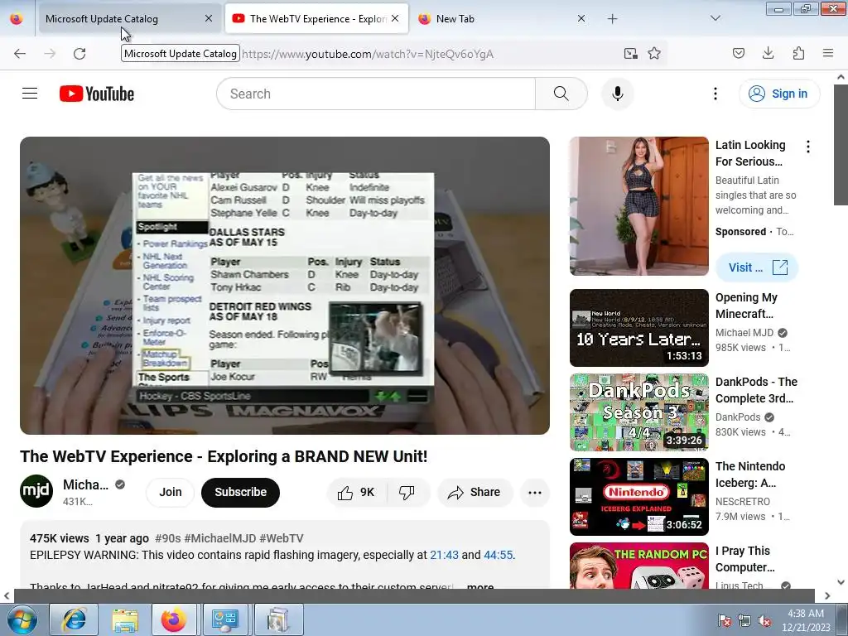Go forward with the Firefox forward arrow
Image resolution: width=848 pixels, height=636 pixels.
[x=50, y=54]
